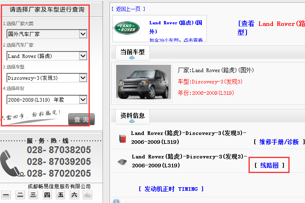Click the gray chip wiring icon

pos(122,162)
